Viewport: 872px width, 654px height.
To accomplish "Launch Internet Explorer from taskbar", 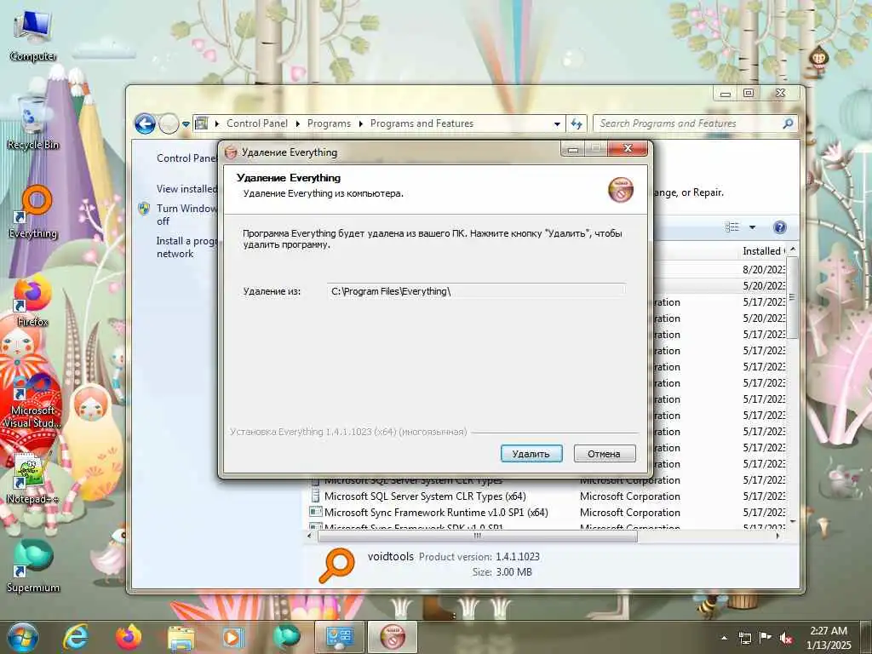I will tap(76, 637).
